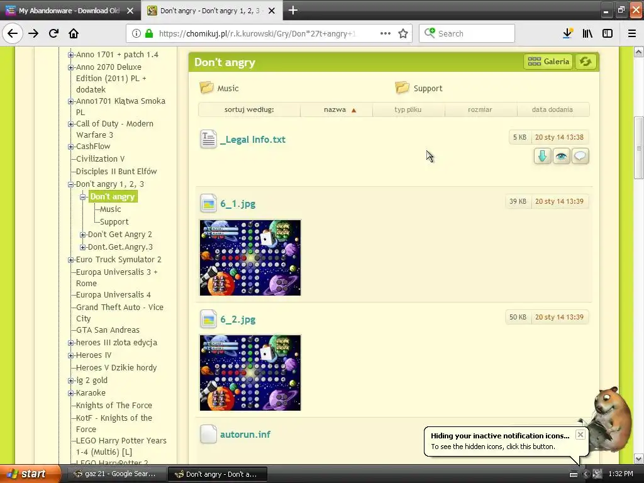Sort files by typ pliku
The width and height of the screenshot is (644, 483).
pos(408,109)
